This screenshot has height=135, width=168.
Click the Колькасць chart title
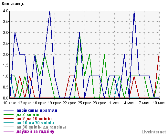pos(13,4)
